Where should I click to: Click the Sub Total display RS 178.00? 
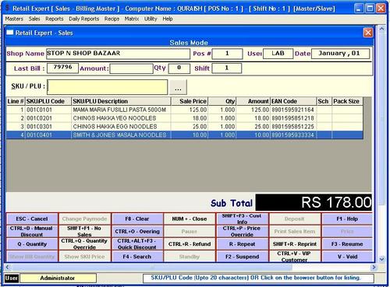314,202
